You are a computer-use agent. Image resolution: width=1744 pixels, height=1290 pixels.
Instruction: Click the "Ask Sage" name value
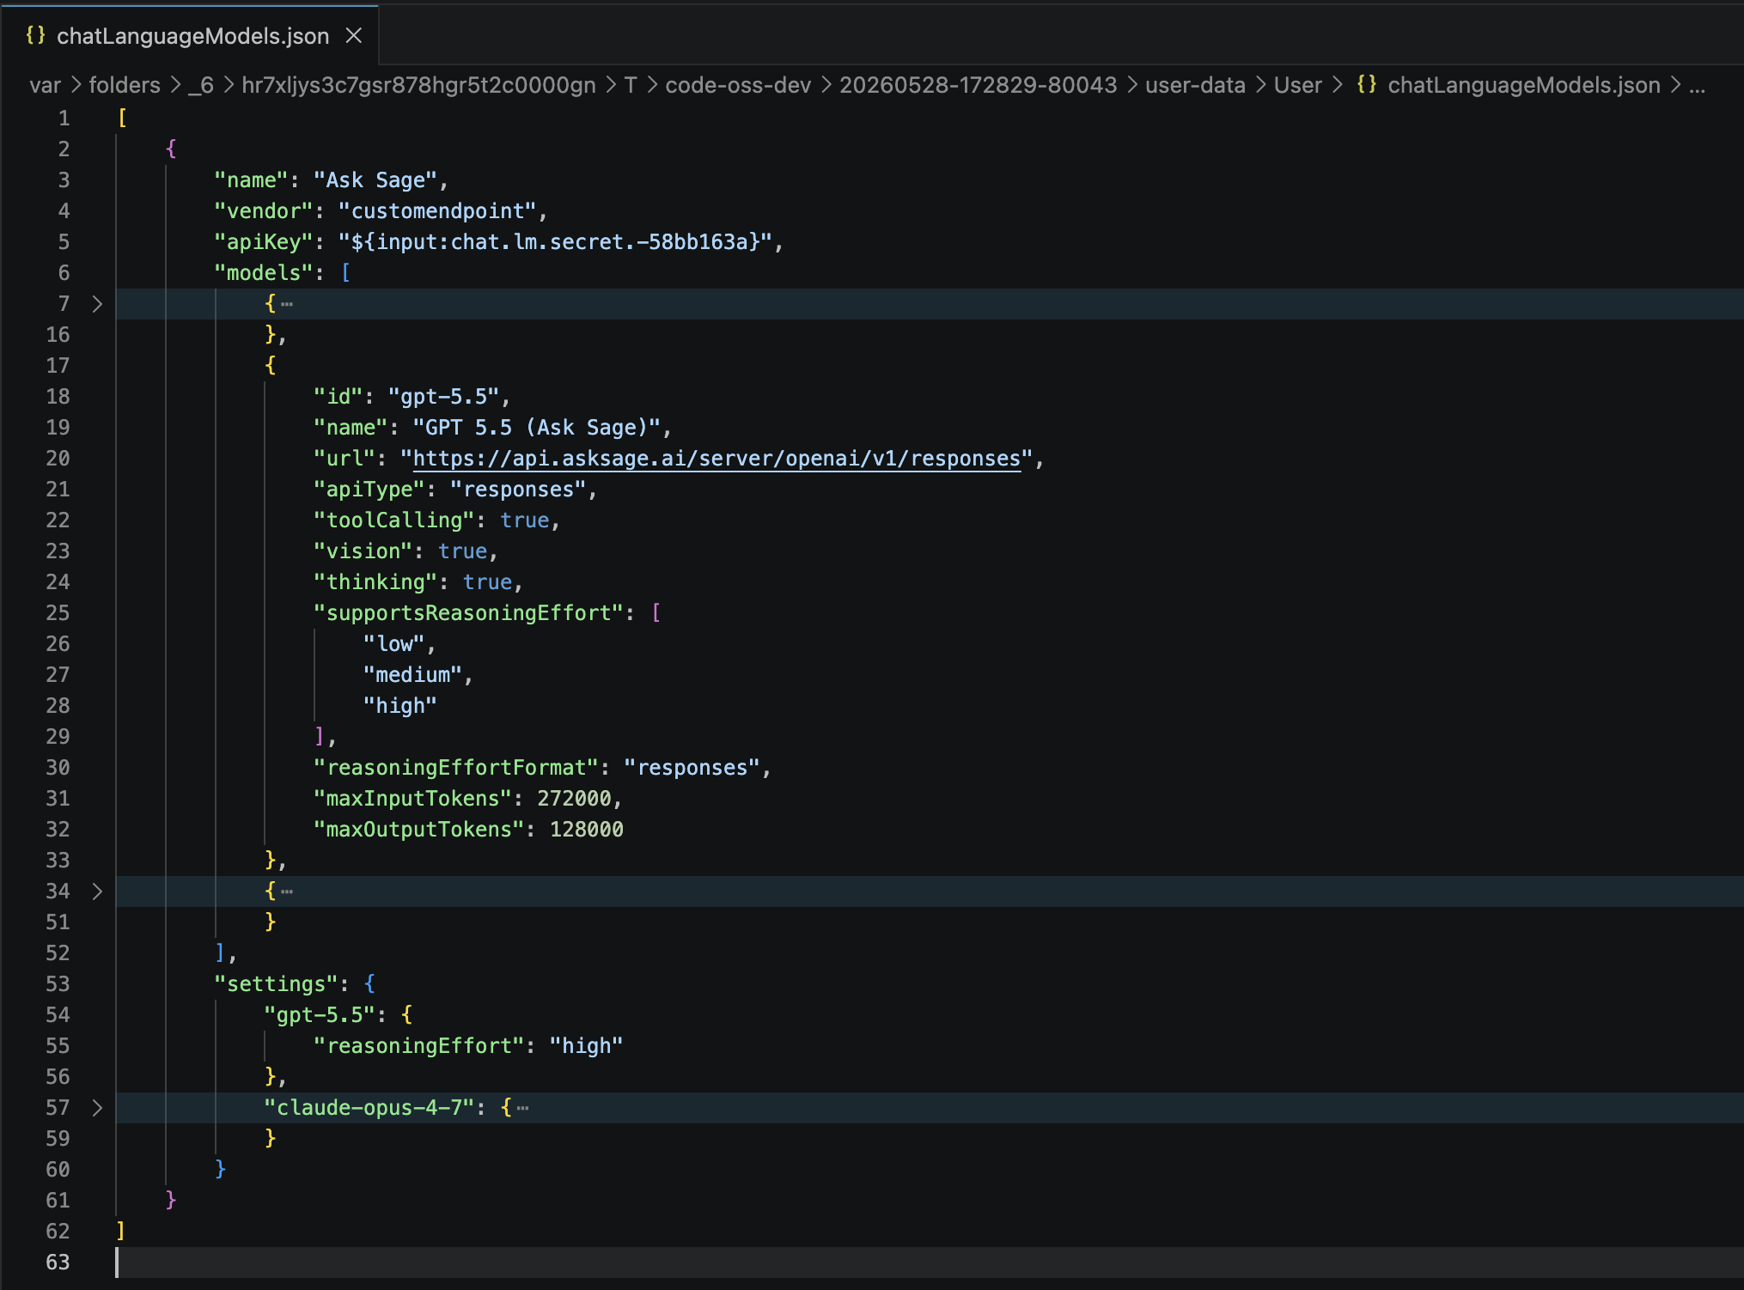click(x=375, y=180)
